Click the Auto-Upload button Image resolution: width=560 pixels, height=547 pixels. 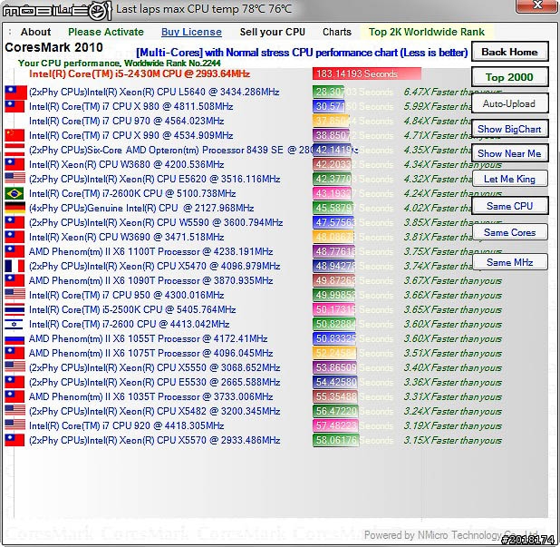[509, 103]
